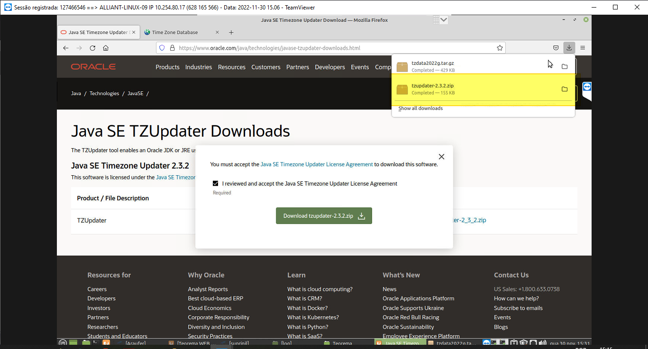This screenshot has height=349, width=648.
Task: Close the license agreement dialog
Action: pos(441,157)
